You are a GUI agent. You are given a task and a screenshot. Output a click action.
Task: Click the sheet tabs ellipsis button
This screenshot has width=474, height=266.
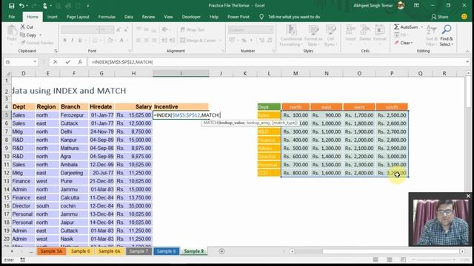[x=31, y=251]
